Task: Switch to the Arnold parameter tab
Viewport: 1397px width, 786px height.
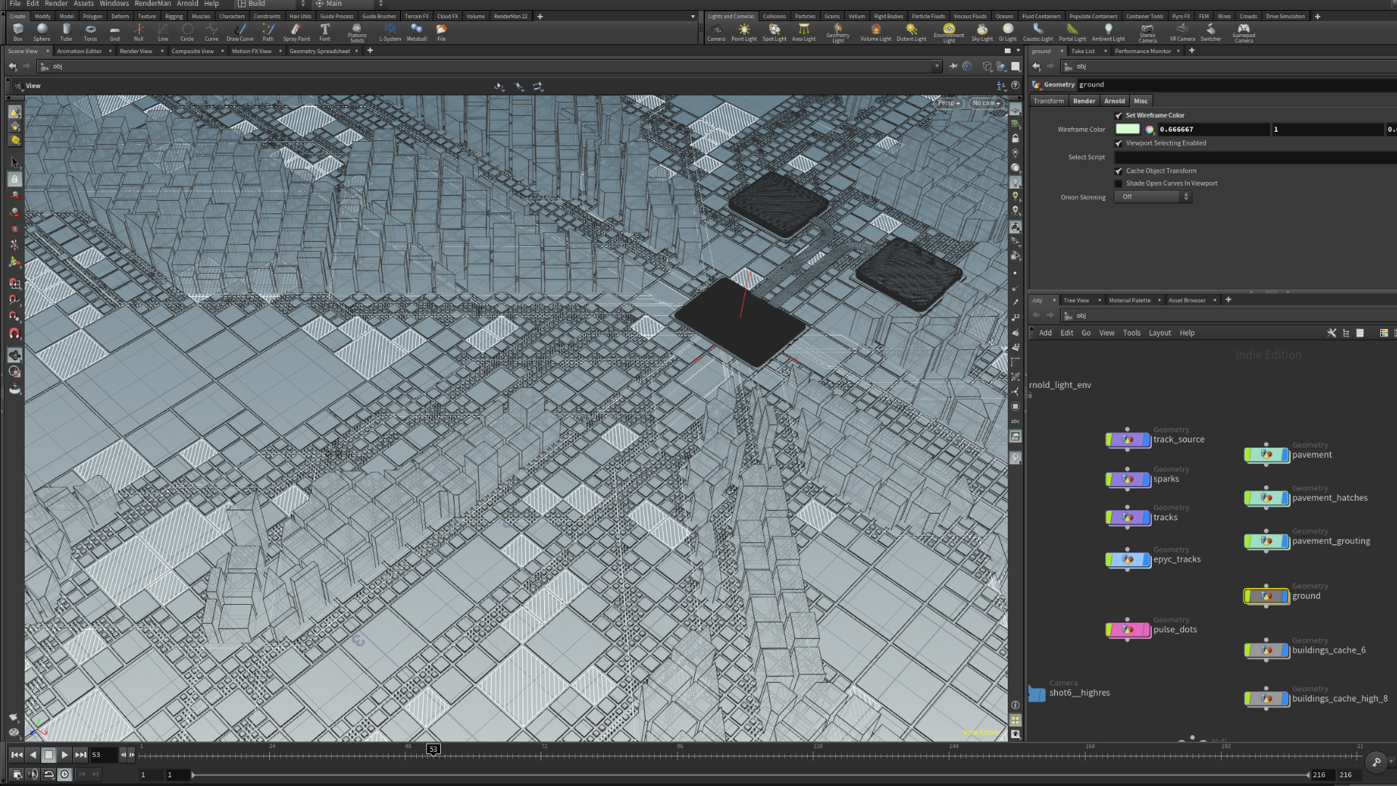Action: coord(1114,101)
